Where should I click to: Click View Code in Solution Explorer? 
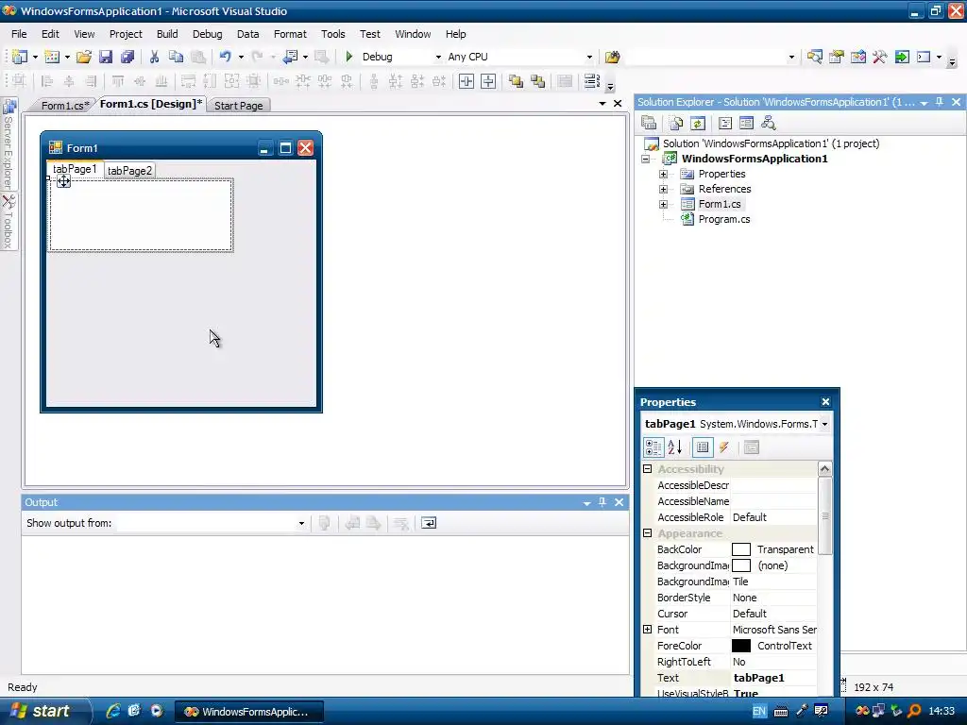click(x=725, y=124)
